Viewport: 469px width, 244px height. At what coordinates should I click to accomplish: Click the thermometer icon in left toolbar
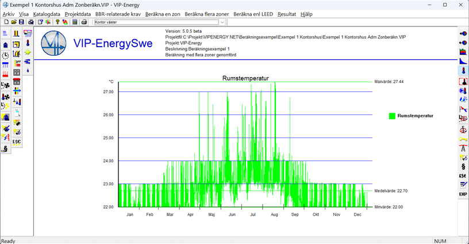pos(28,43)
